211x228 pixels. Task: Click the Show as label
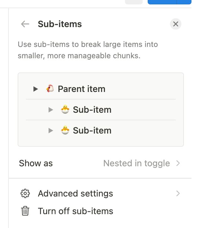[x=36, y=163]
